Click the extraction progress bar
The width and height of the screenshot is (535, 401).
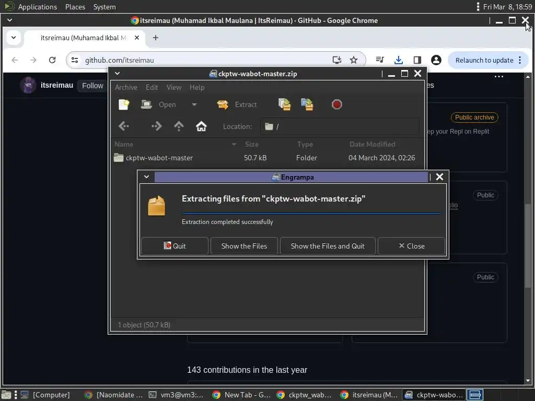click(x=311, y=214)
